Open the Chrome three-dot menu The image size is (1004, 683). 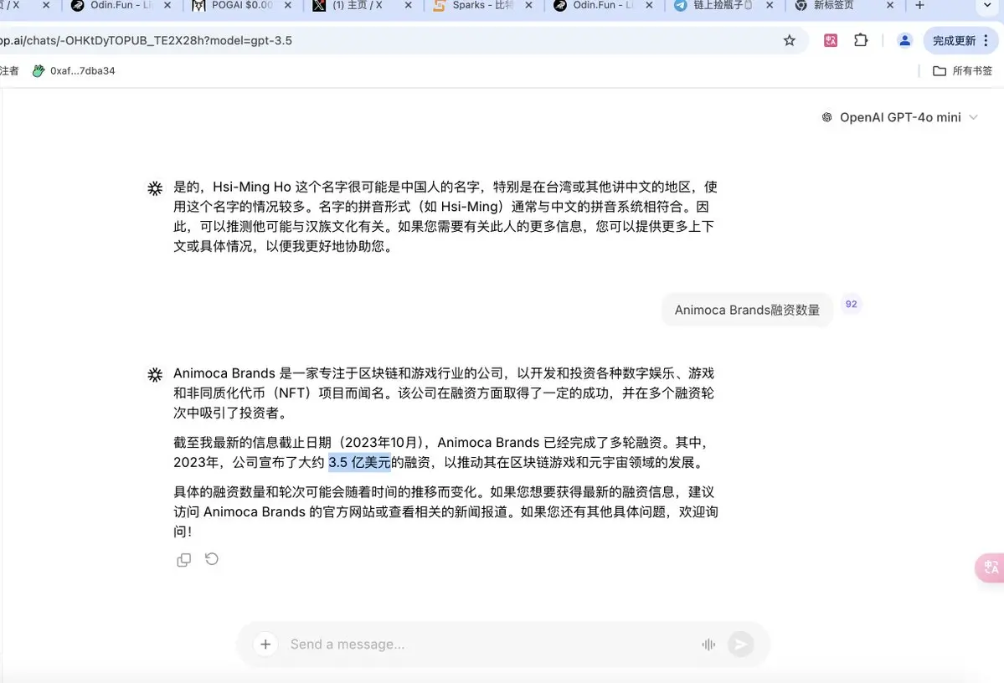[x=986, y=40]
